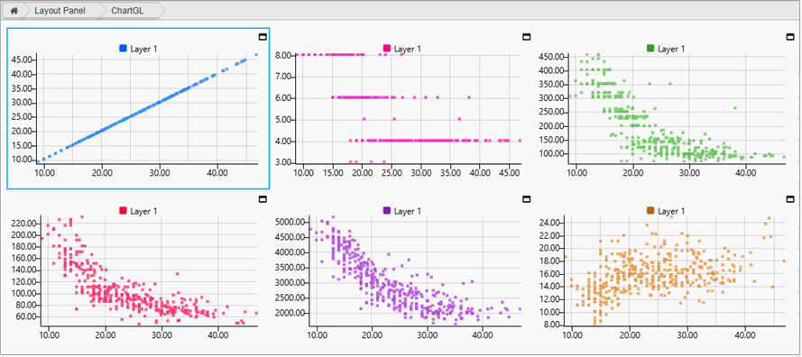Toggle blue Layer 1 legend swatch
The height and width of the screenshot is (357, 802).
coord(123,49)
